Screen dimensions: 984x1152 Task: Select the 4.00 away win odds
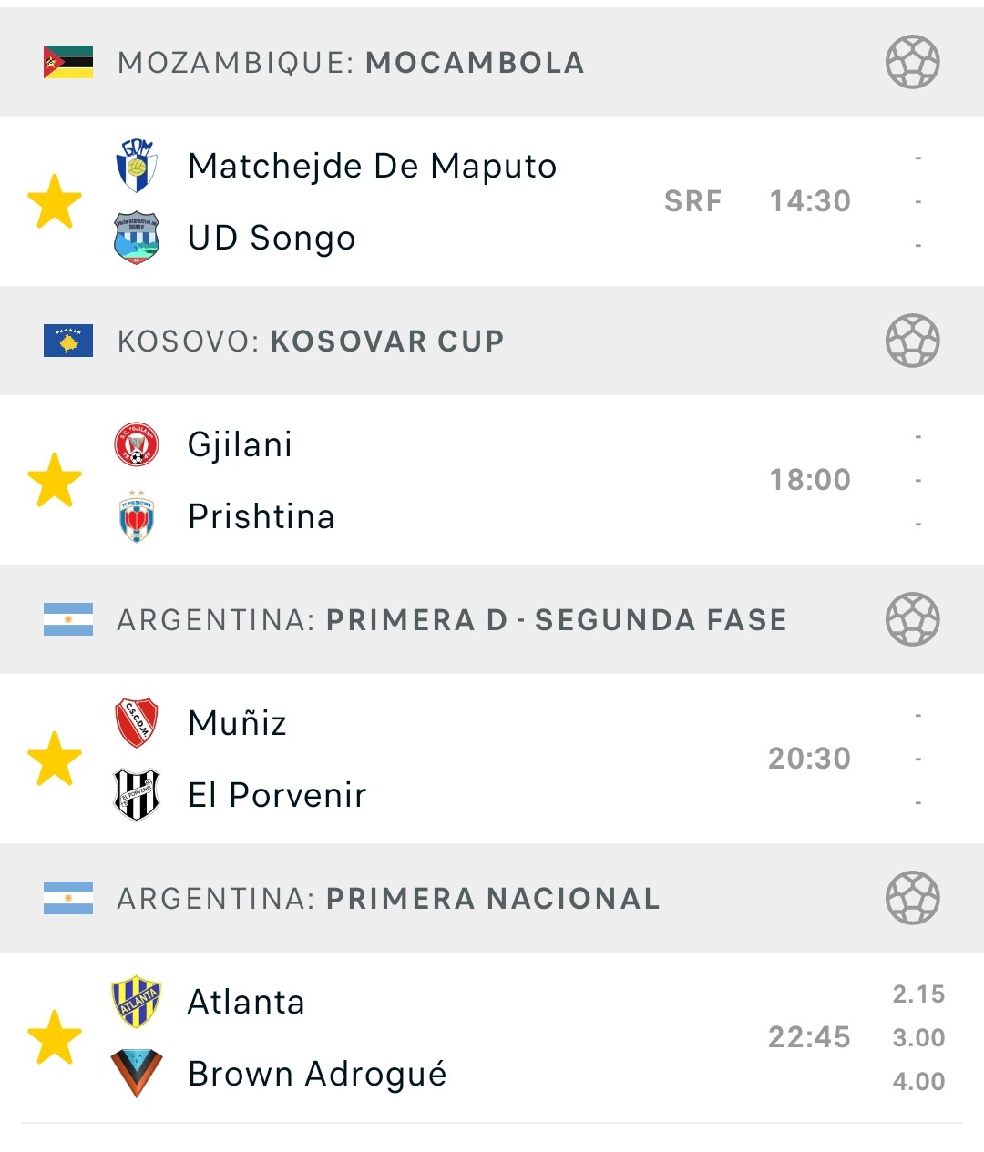click(918, 1082)
